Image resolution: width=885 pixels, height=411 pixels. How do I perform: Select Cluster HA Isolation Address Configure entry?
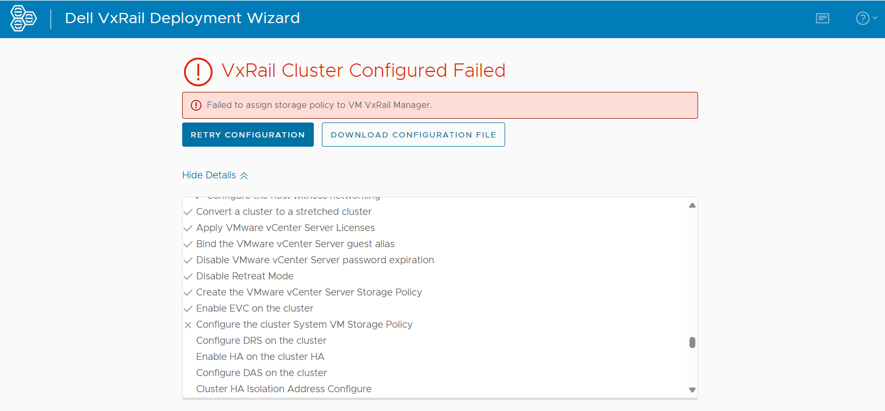click(x=283, y=388)
